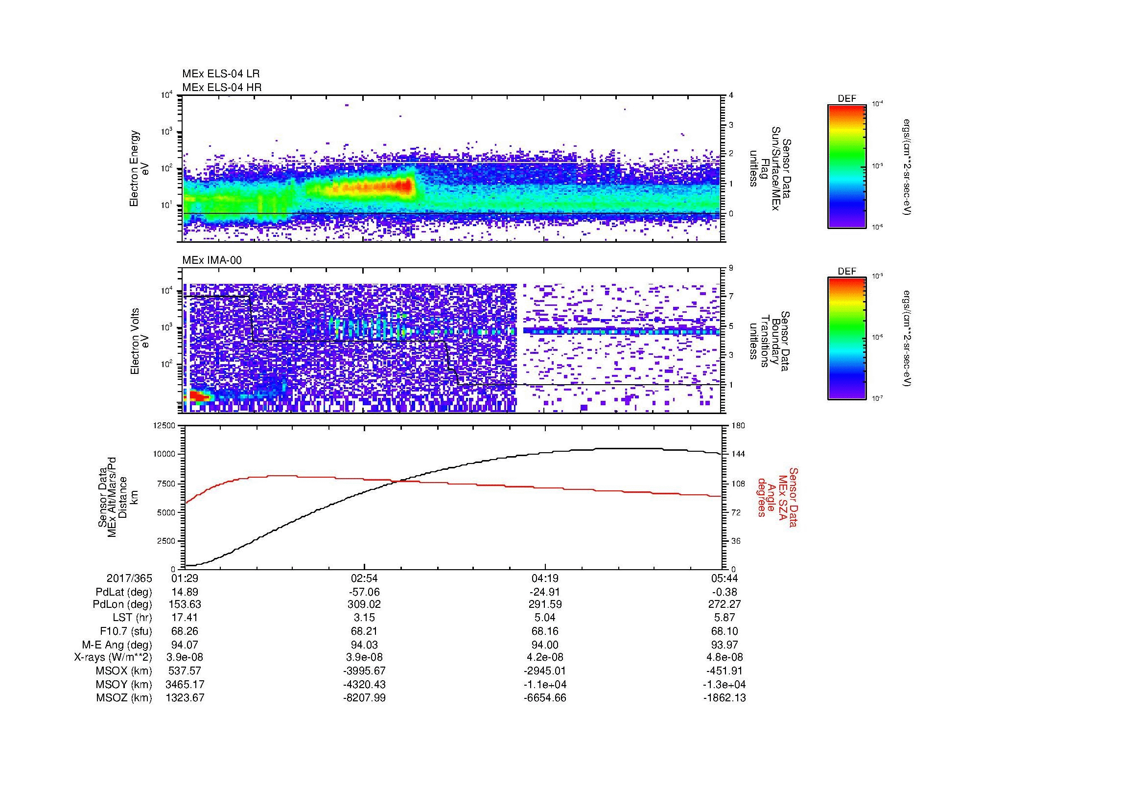Click the 'Boundary Transitions' axis label

pos(771,341)
